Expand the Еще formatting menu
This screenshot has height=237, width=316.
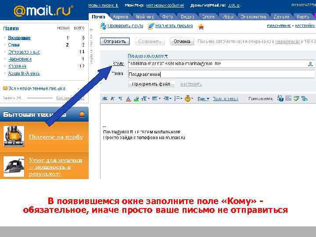203,99
